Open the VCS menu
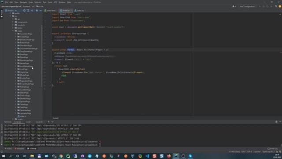Viewport: 282px width, 159px height. click(56, 2)
